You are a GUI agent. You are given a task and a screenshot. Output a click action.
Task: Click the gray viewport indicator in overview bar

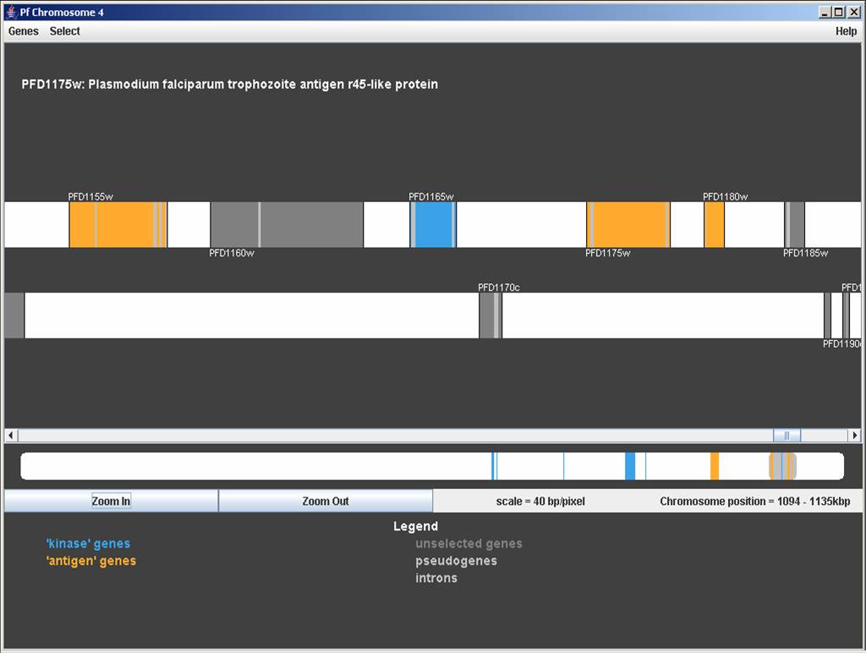point(782,466)
